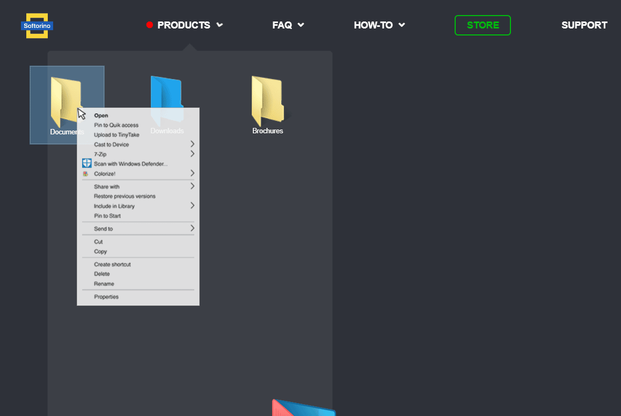
Task: Click the Softorino logo
Action: [37, 26]
